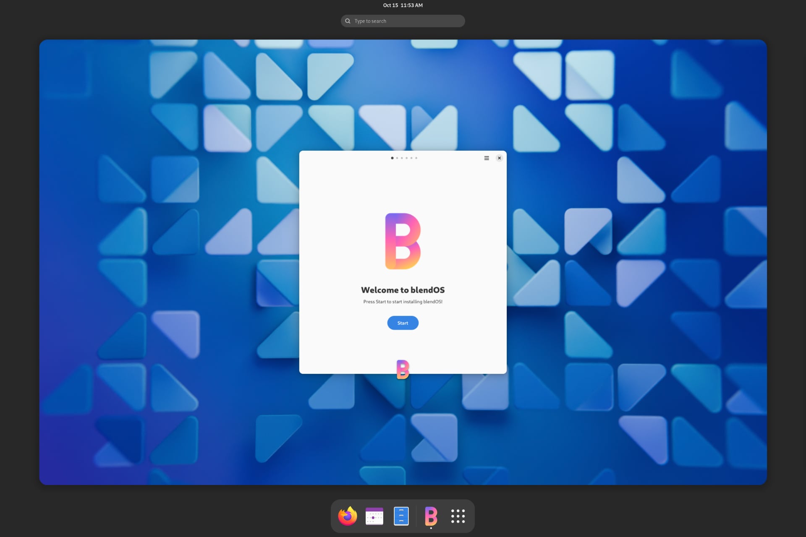Open the installer hamburger menu
The width and height of the screenshot is (806, 537).
(x=487, y=158)
